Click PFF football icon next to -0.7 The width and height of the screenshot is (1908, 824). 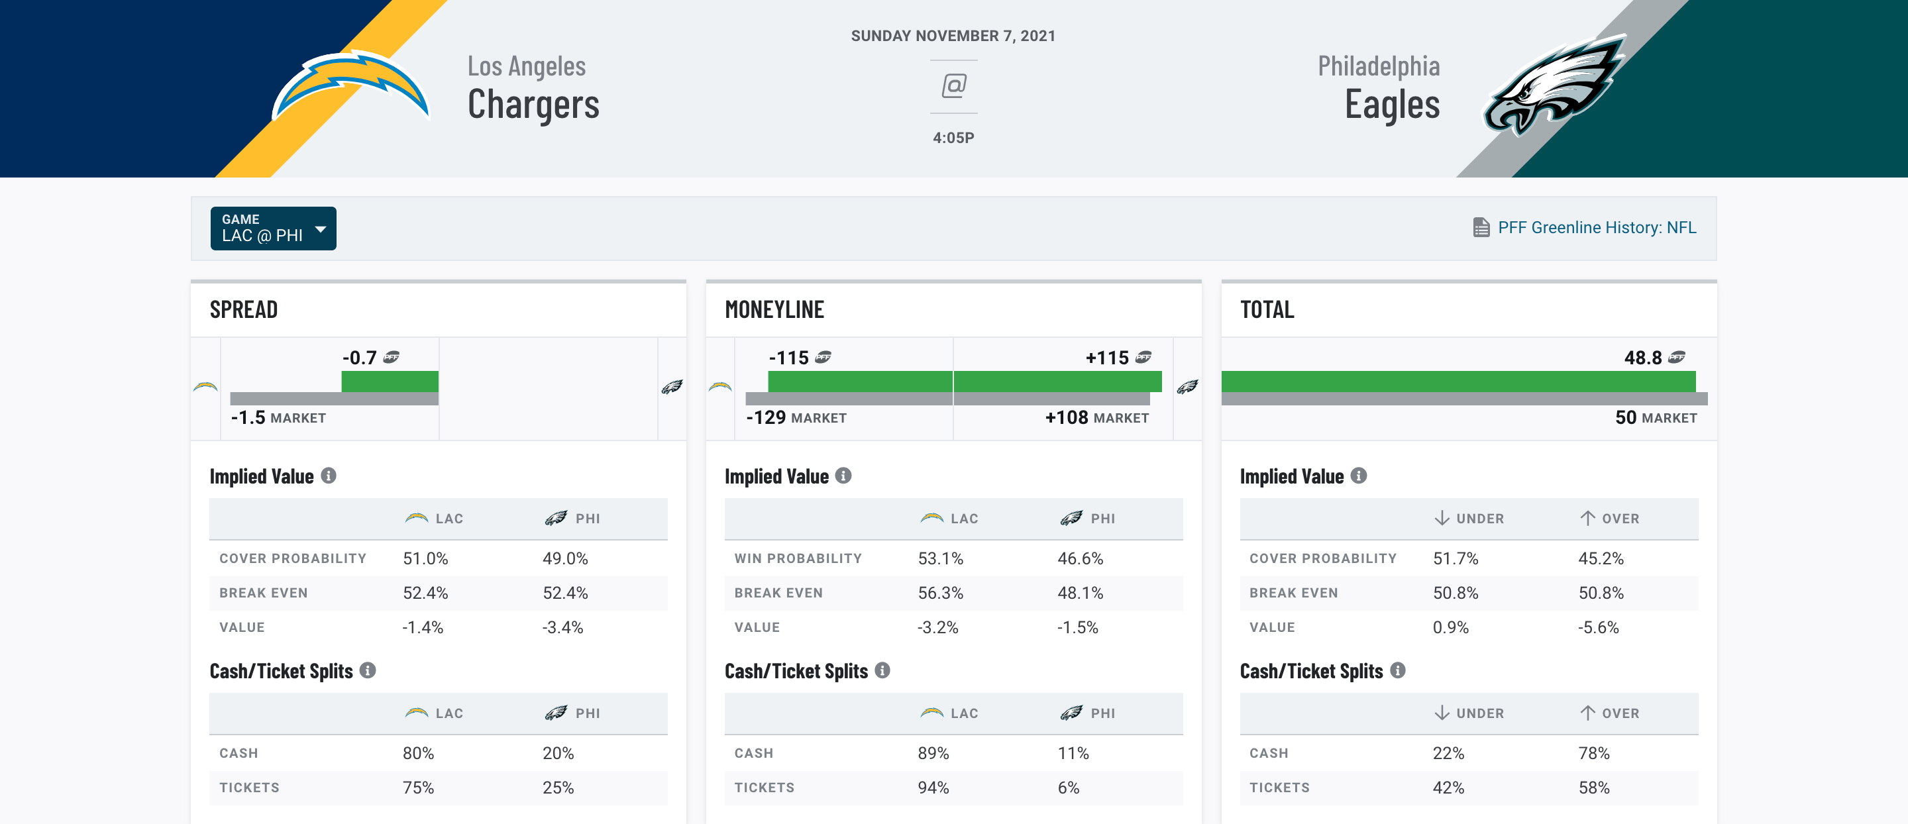(392, 358)
